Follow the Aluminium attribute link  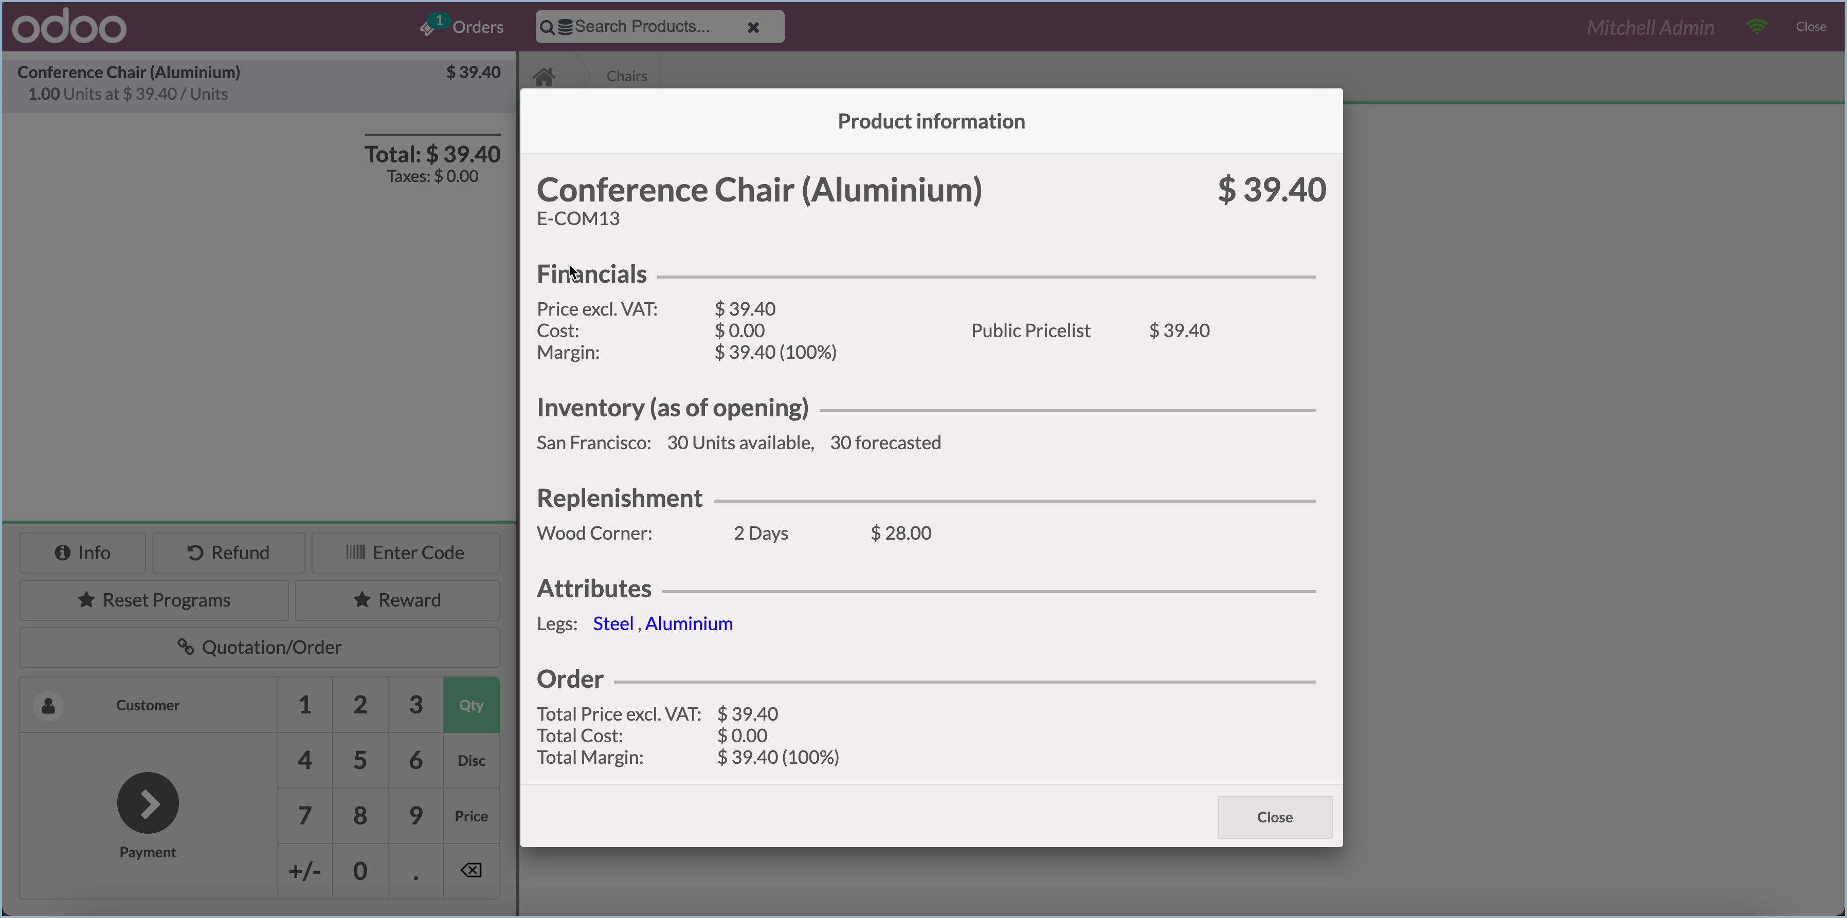[689, 623]
